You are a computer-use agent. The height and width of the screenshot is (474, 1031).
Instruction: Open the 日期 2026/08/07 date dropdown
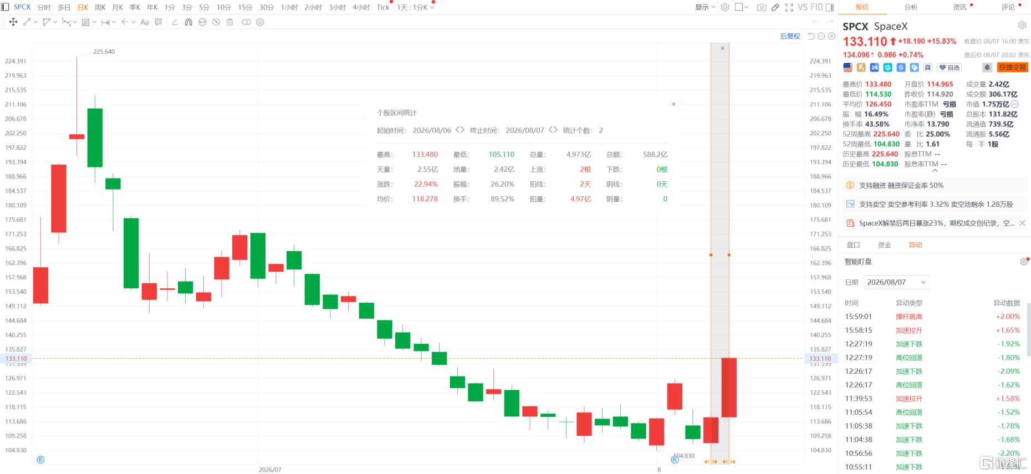pos(896,282)
